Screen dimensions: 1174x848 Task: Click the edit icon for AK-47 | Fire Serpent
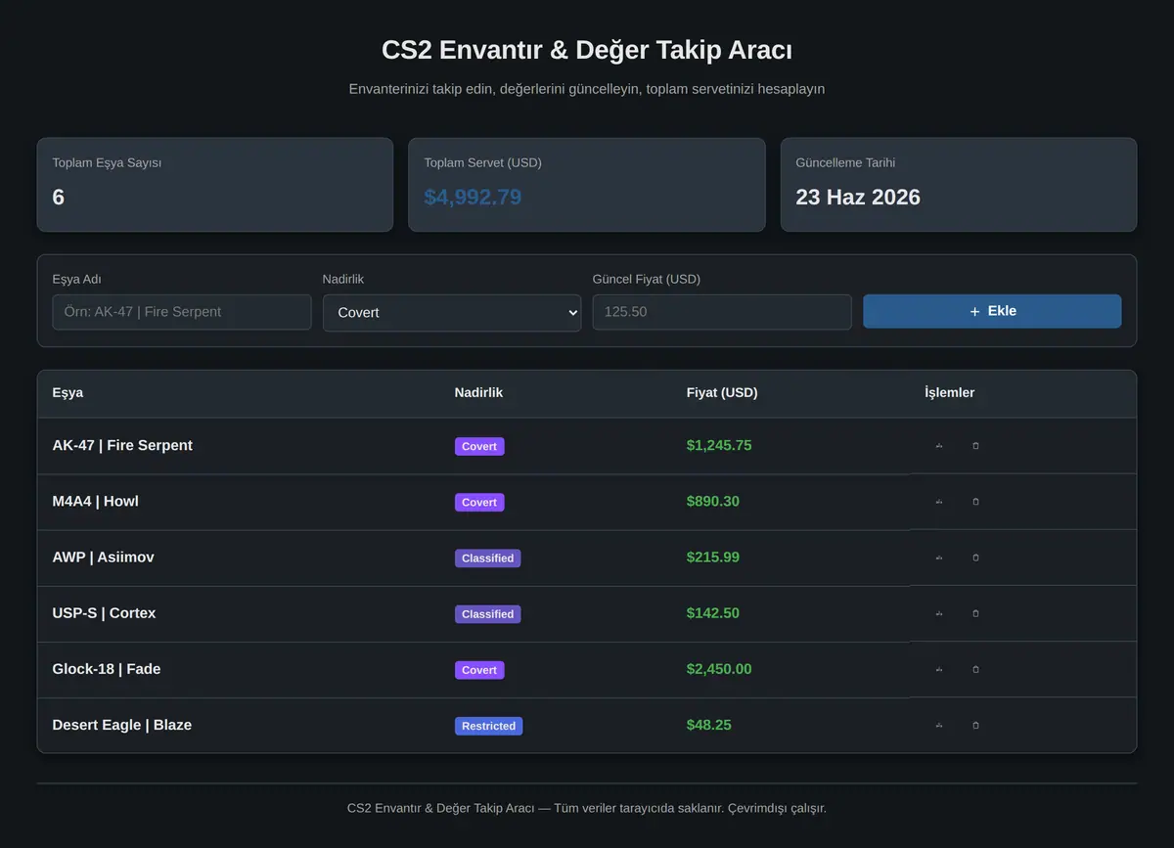click(939, 446)
